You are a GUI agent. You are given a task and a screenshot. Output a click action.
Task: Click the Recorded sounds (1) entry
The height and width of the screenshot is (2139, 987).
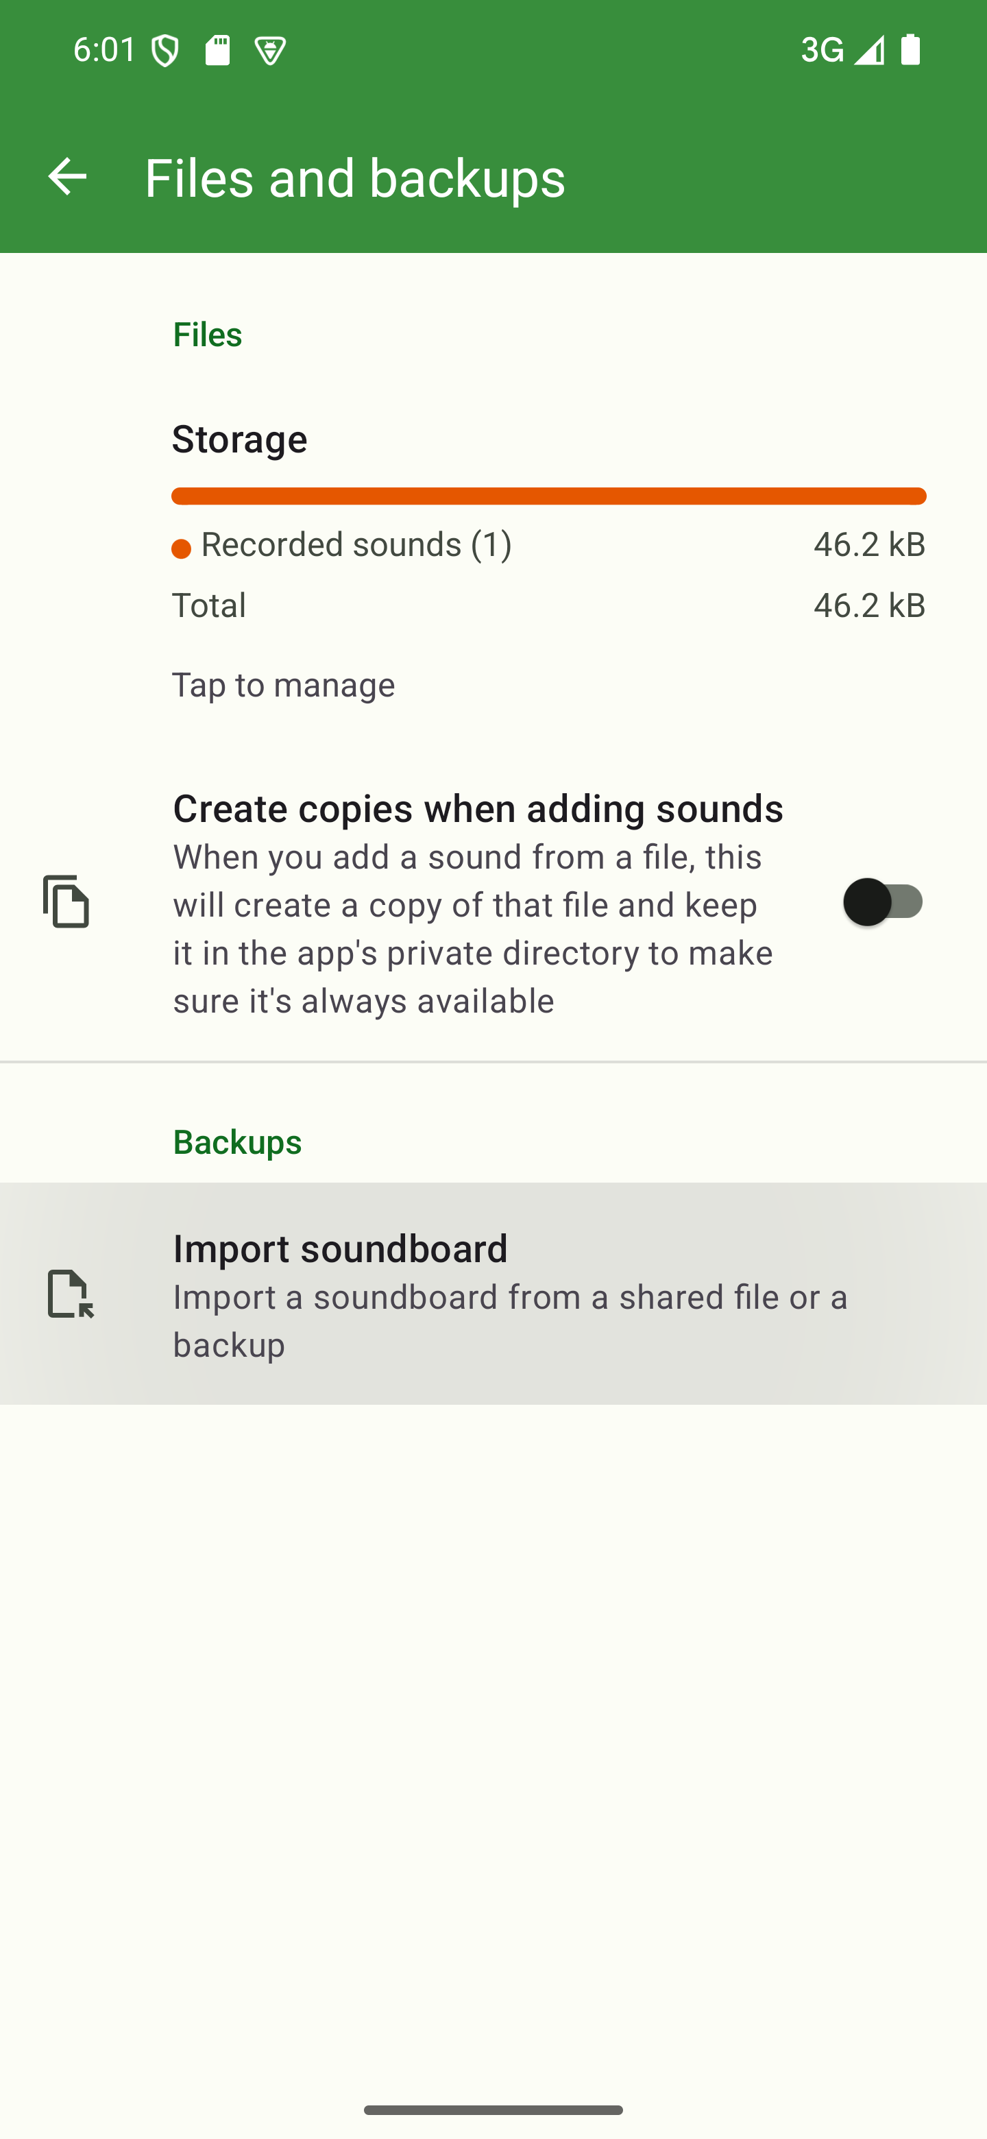coord(356,545)
